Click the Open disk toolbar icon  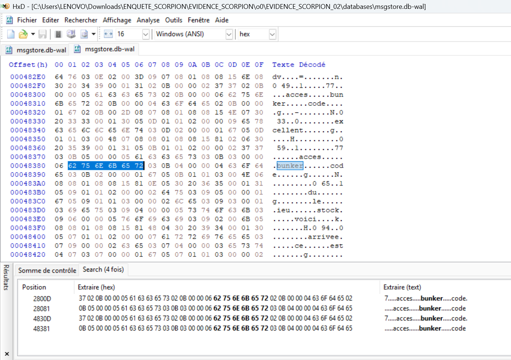coord(71,34)
